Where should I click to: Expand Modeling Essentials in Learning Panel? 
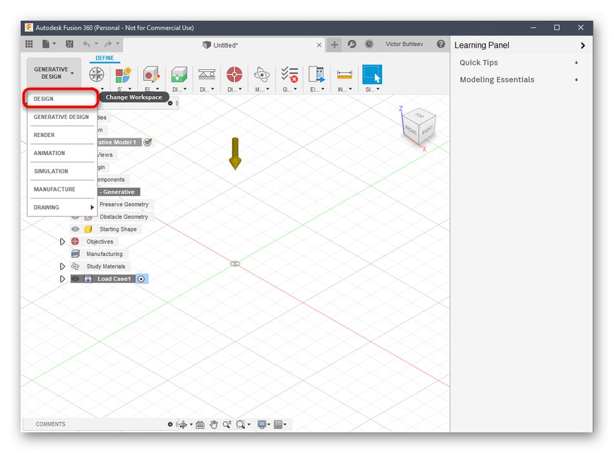(576, 80)
